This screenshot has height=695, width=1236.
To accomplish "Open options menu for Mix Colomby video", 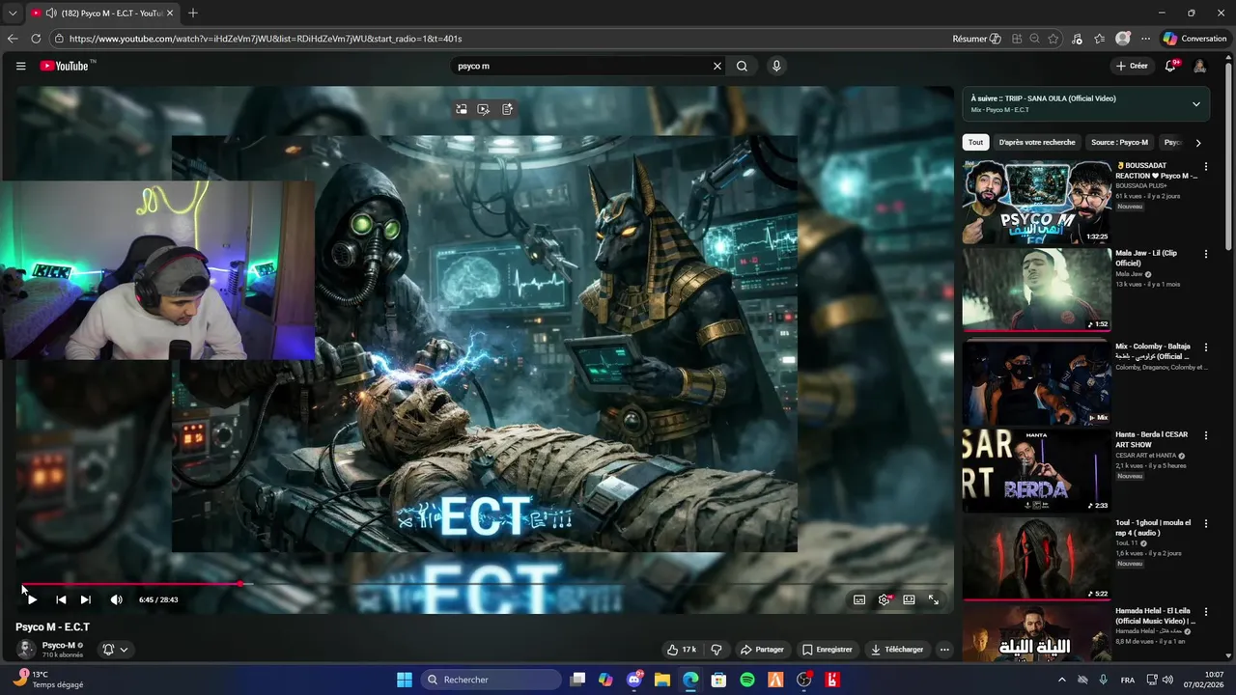I will coord(1205,347).
